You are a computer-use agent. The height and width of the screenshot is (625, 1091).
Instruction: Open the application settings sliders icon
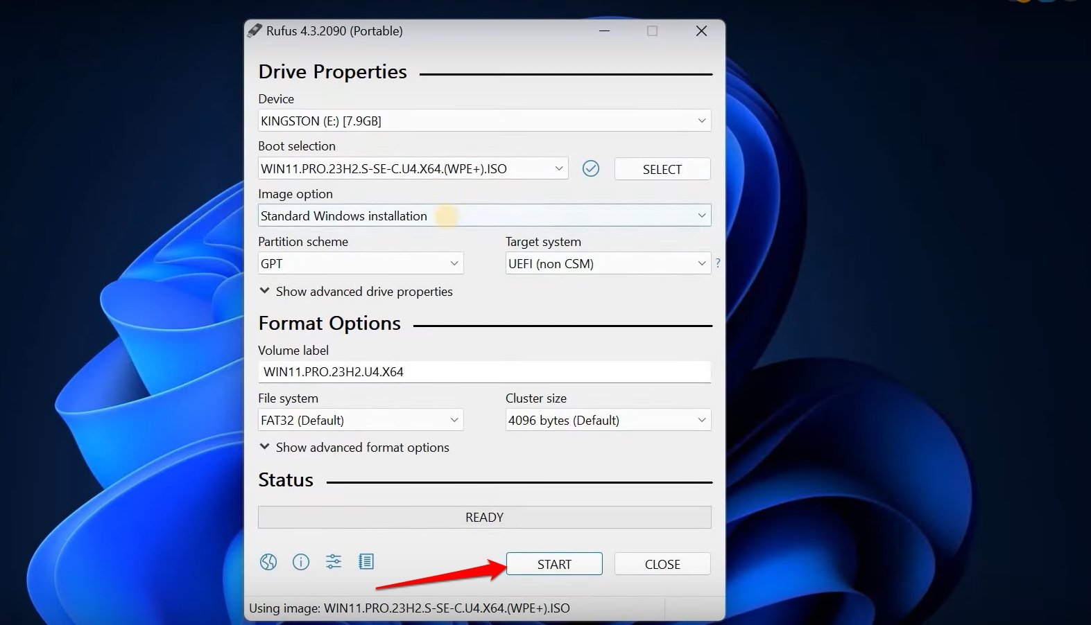334,562
